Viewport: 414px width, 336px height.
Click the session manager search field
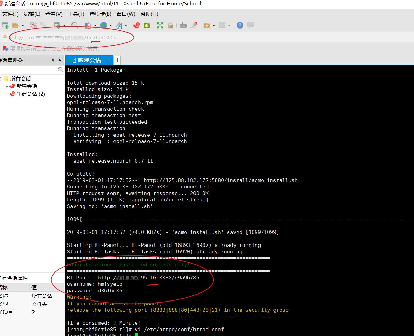[x=29, y=70]
